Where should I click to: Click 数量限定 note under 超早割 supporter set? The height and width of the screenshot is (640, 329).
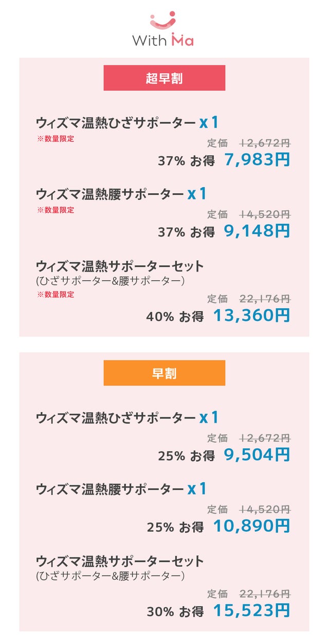[x=56, y=295]
